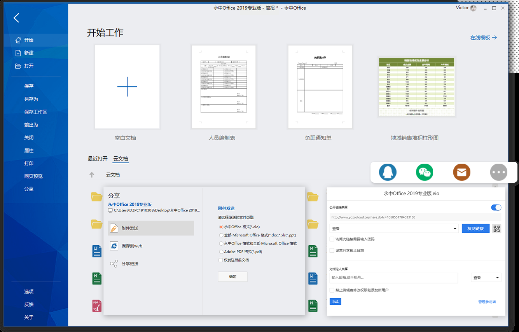Turn off the 公开链接共享 toggle switch

[496, 208]
